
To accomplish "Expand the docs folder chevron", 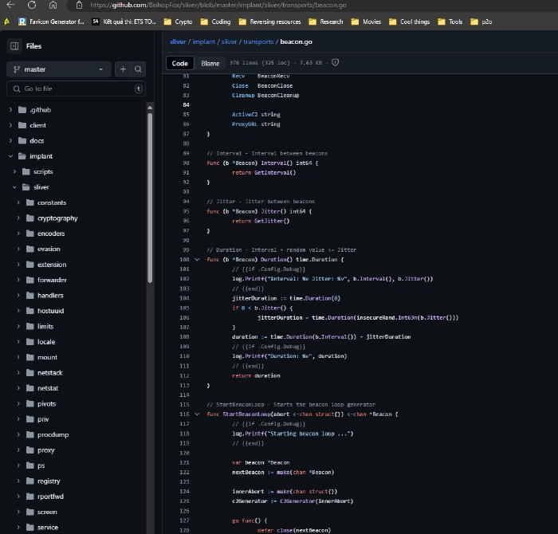I will (10, 140).
